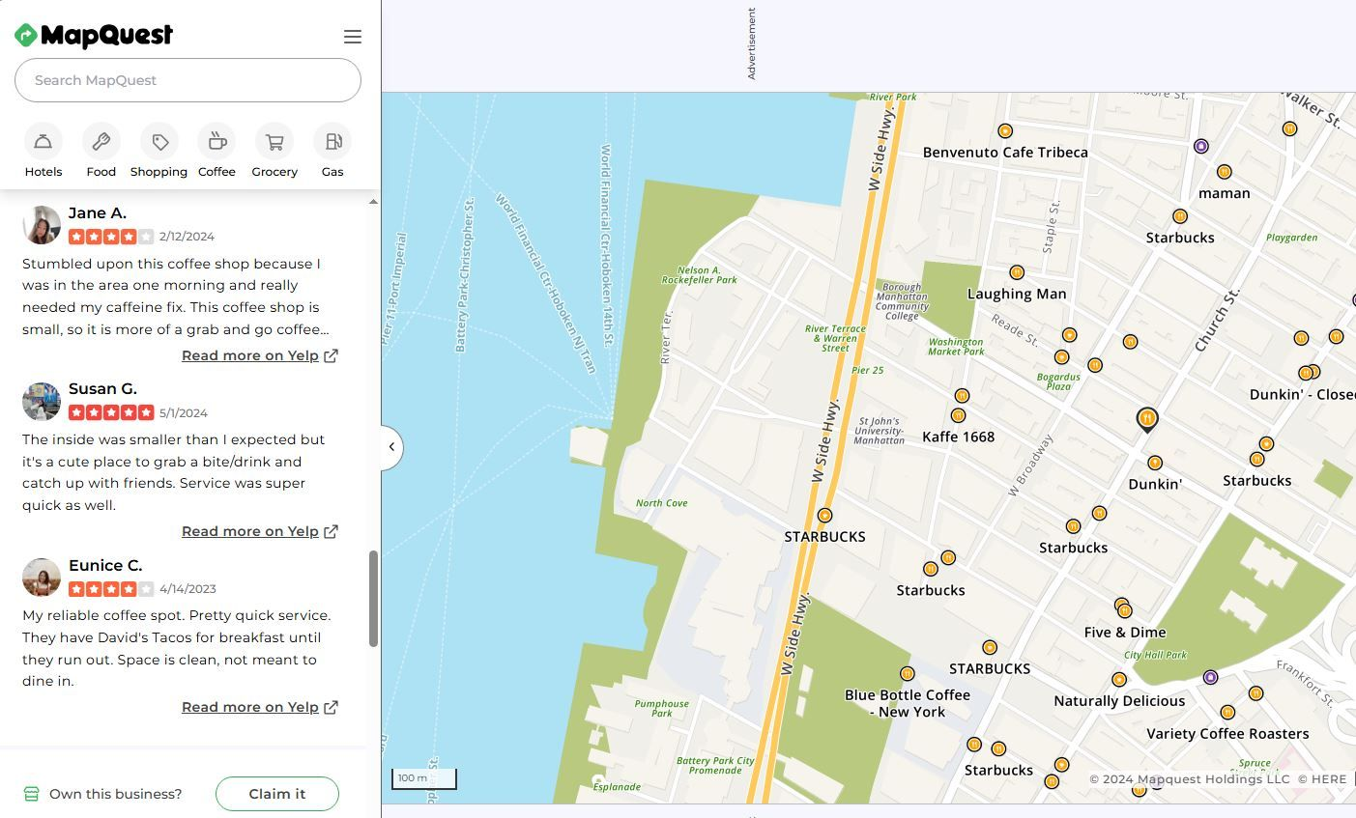Click the Search MapQuest input field
The height and width of the screenshot is (818, 1356).
pos(188,80)
